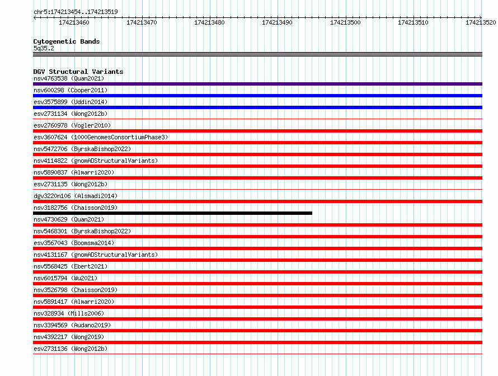Click nsv5891417 (Almarri2020) label
The width and height of the screenshot is (498, 376).
[74, 302]
